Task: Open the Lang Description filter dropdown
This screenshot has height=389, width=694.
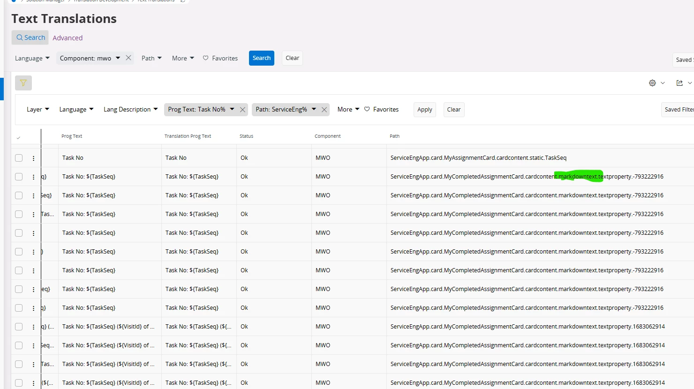Action: (x=131, y=109)
